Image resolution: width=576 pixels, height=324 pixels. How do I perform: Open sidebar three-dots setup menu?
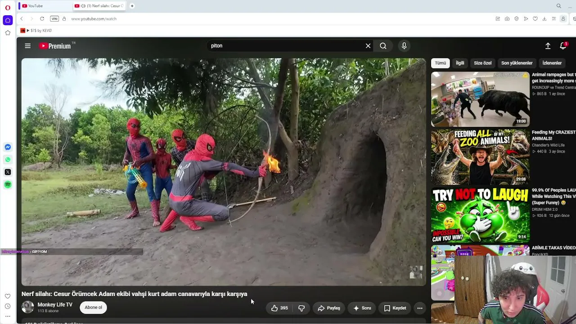[8, 316]
